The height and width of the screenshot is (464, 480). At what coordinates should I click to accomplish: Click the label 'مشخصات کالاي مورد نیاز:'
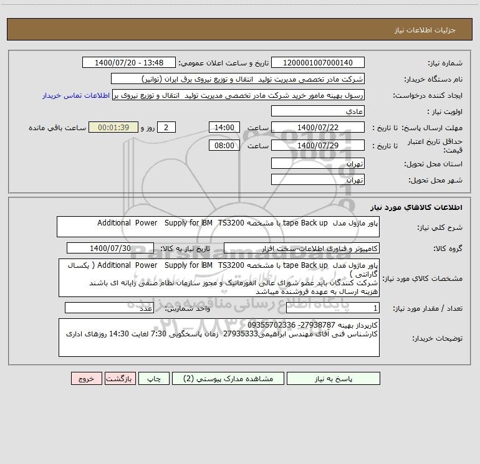[x=423, y=278]
